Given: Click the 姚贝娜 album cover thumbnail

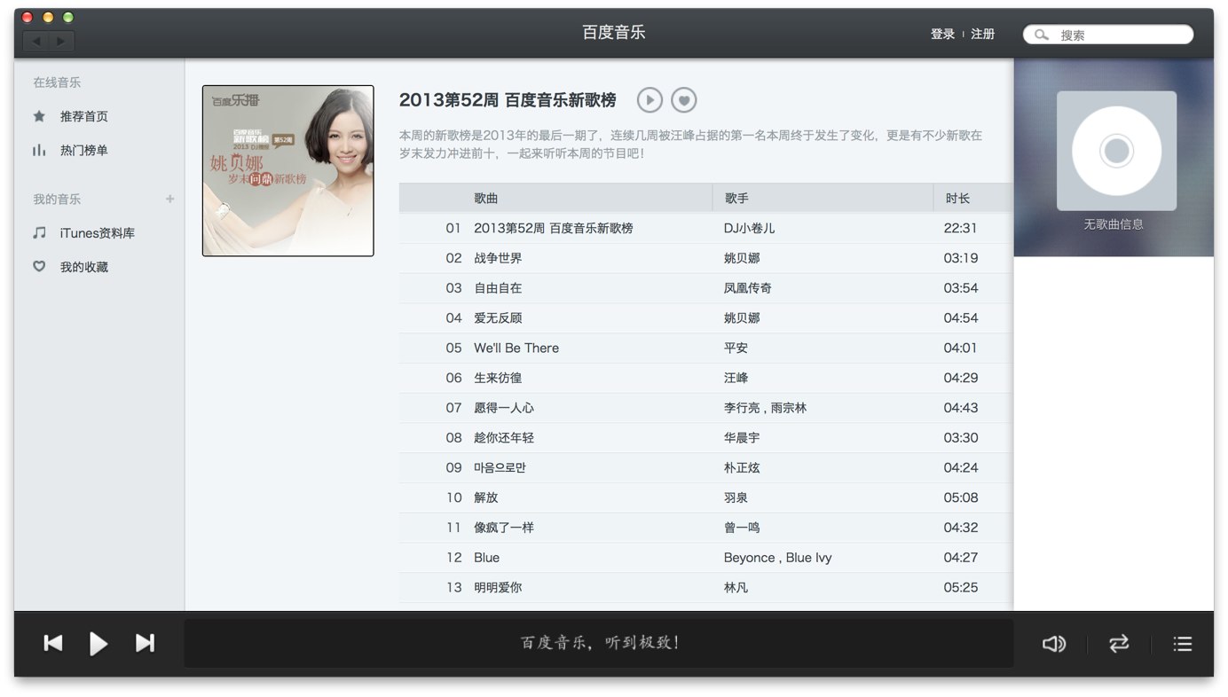Looking at the screenshot, I should click(287, 169).
